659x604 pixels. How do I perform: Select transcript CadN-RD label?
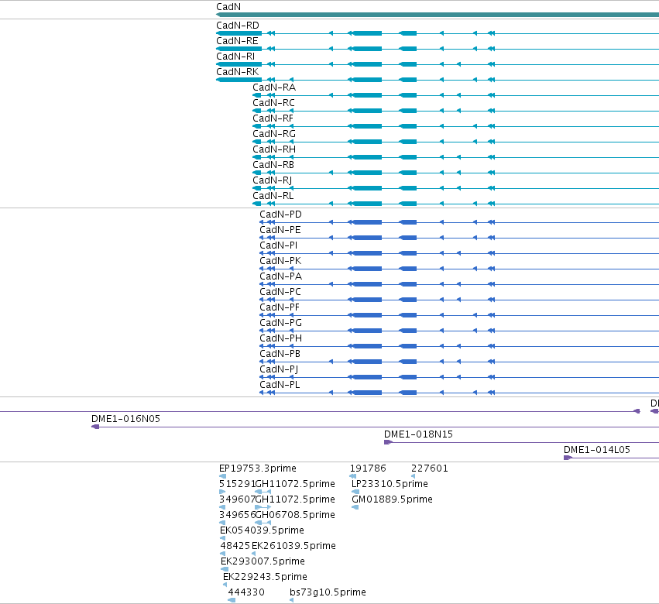(238, 26)
